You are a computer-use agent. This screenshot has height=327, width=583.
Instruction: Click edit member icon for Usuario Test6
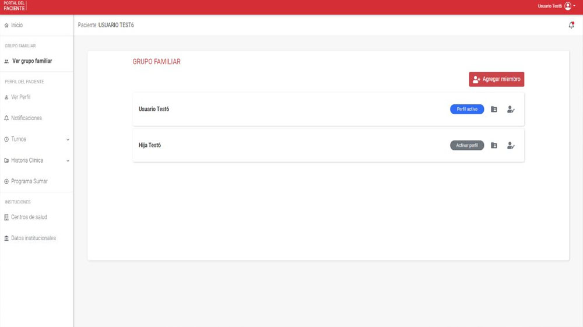(511, 110)
